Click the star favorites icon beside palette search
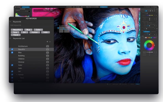 point(154,9)
